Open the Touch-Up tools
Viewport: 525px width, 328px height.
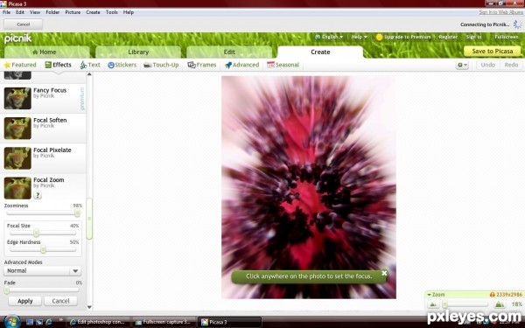tap(161, 65)
